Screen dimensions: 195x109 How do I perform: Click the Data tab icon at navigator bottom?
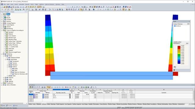[x=2, y=106]
